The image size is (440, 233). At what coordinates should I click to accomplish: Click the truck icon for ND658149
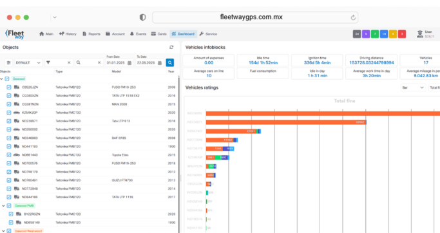[x=19, y=222]
